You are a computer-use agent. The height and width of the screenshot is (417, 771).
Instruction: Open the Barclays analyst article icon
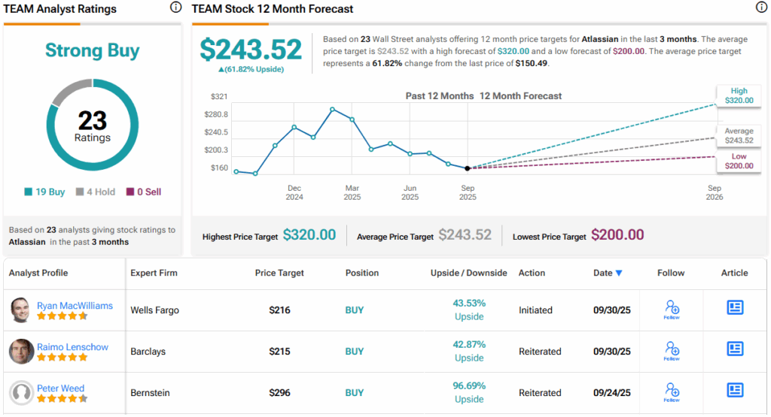735,349
